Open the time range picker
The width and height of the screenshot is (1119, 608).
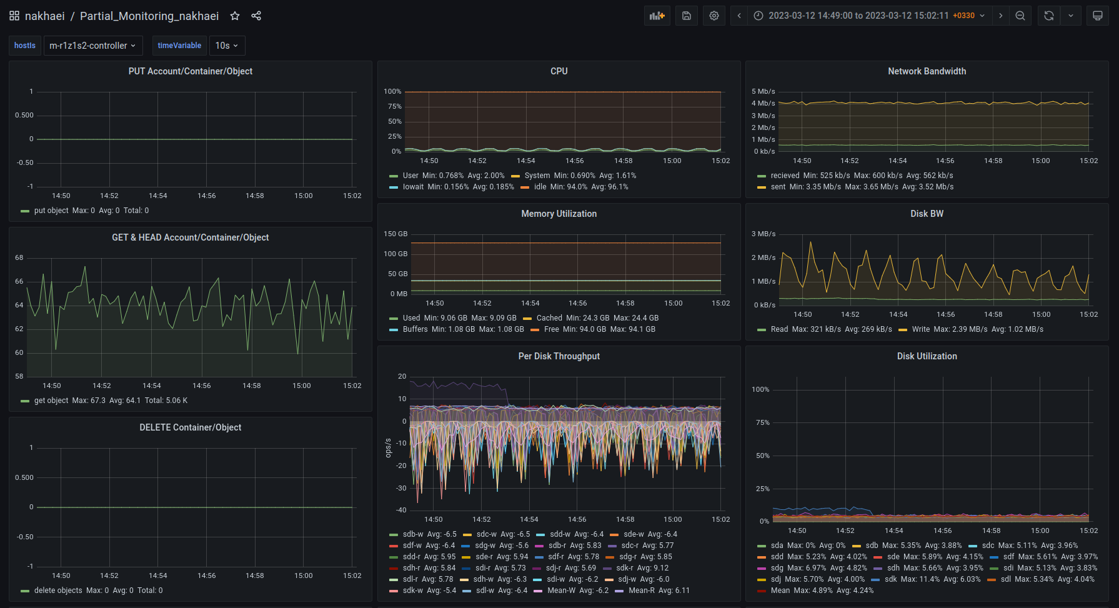(x=870, y=16)
